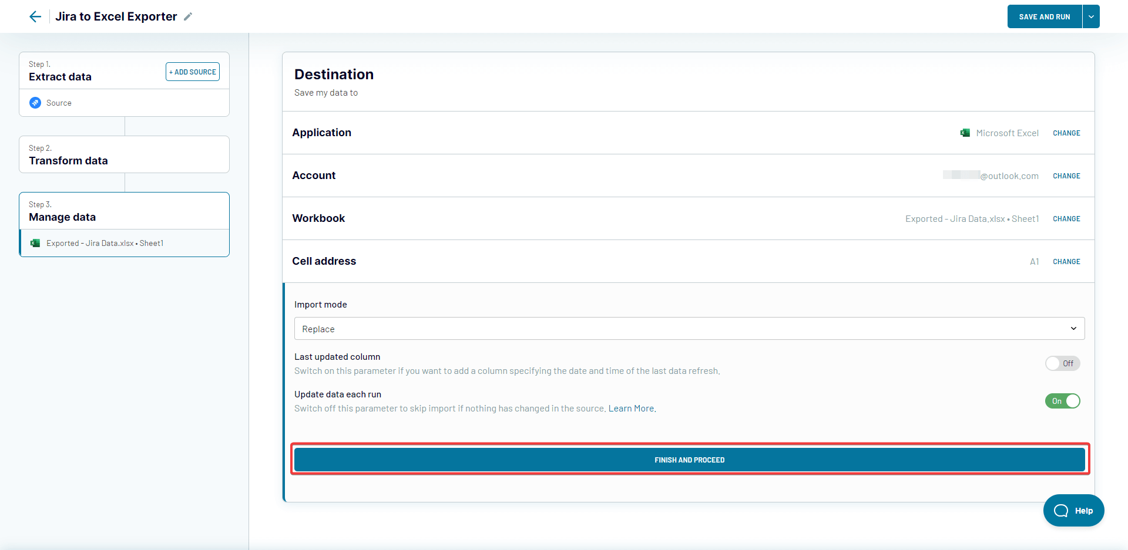Change the Workbook selection
The width and height of the screenshot is (1128, 550).
point(1066,219)
